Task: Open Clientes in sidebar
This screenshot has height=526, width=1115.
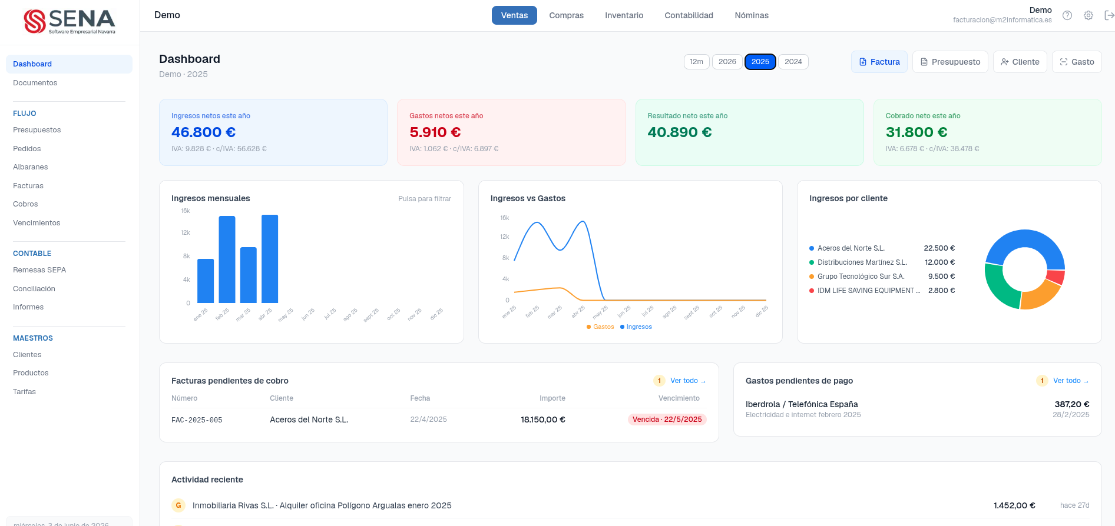Action: 69,355
